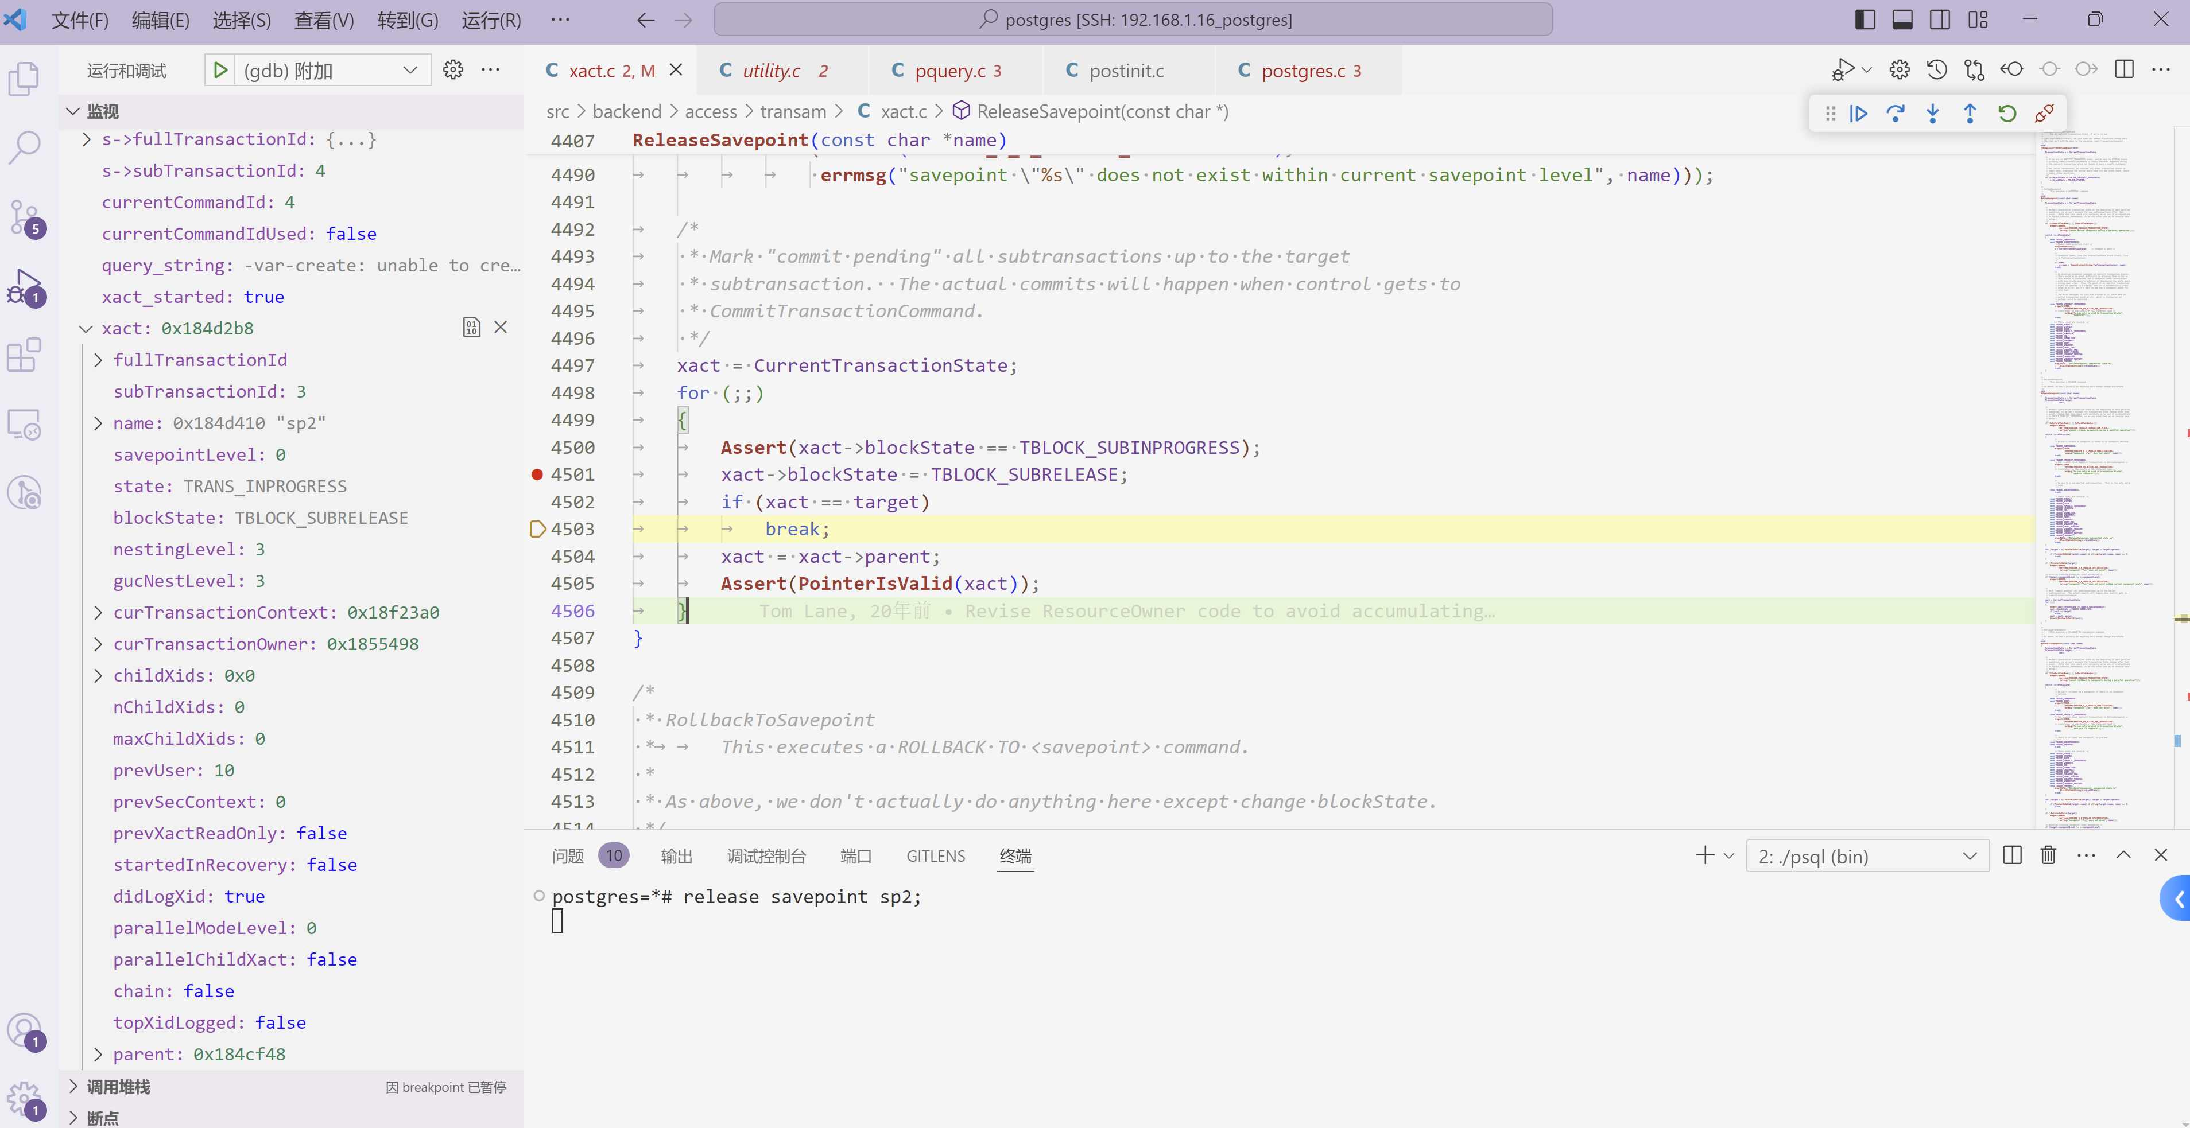Maximize the bottom panel size
Image resolution: width=2190 pixels, height=1128 pixels.
[2123, 855]
